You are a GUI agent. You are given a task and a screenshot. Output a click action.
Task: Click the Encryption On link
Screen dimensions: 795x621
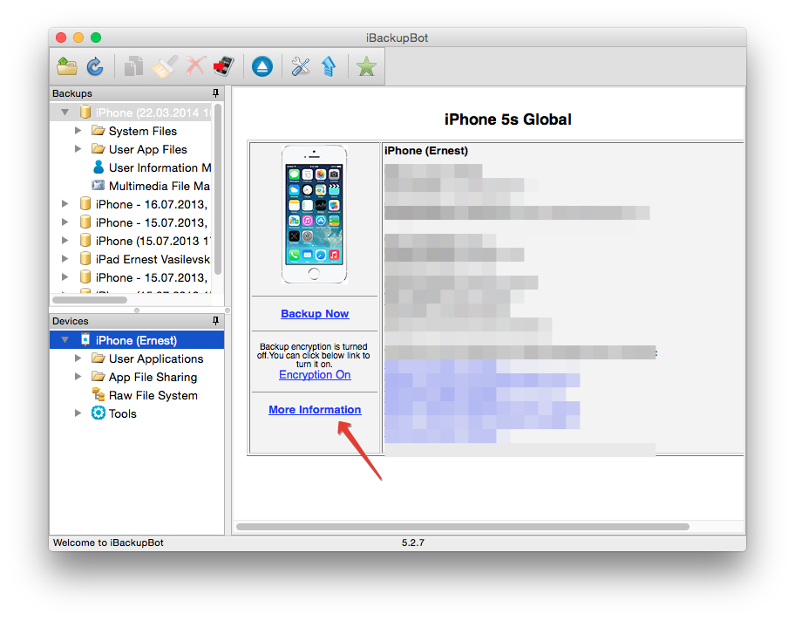[315, 375]
